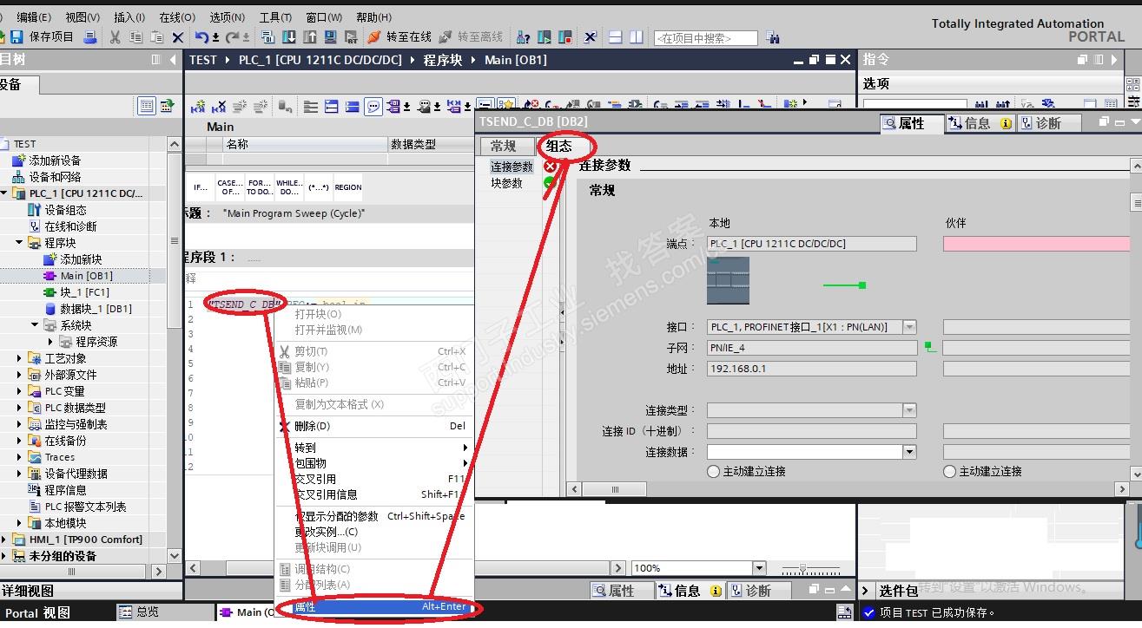Click the 地址 192.168.0.1 field
This screenshot has width=1142, height=628.
(x=811, y=369)
